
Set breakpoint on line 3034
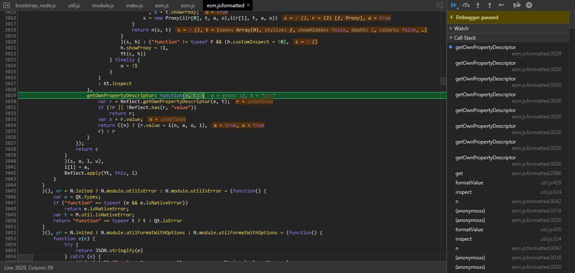pos(10,125)
